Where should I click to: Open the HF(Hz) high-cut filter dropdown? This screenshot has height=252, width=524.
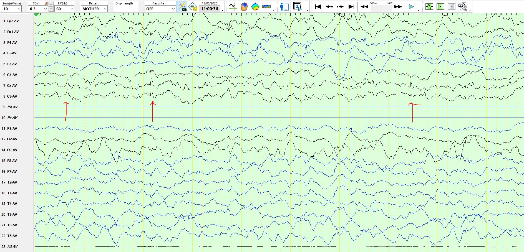coord(64,9)
